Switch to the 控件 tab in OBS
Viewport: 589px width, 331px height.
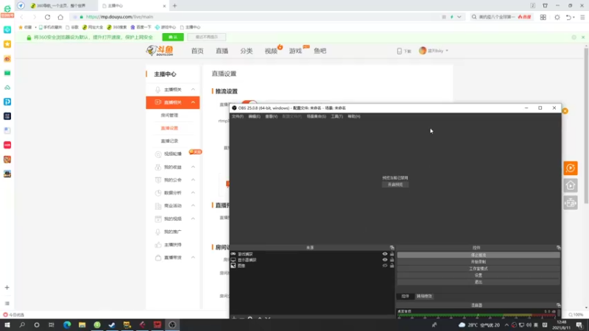click(405, 296)
